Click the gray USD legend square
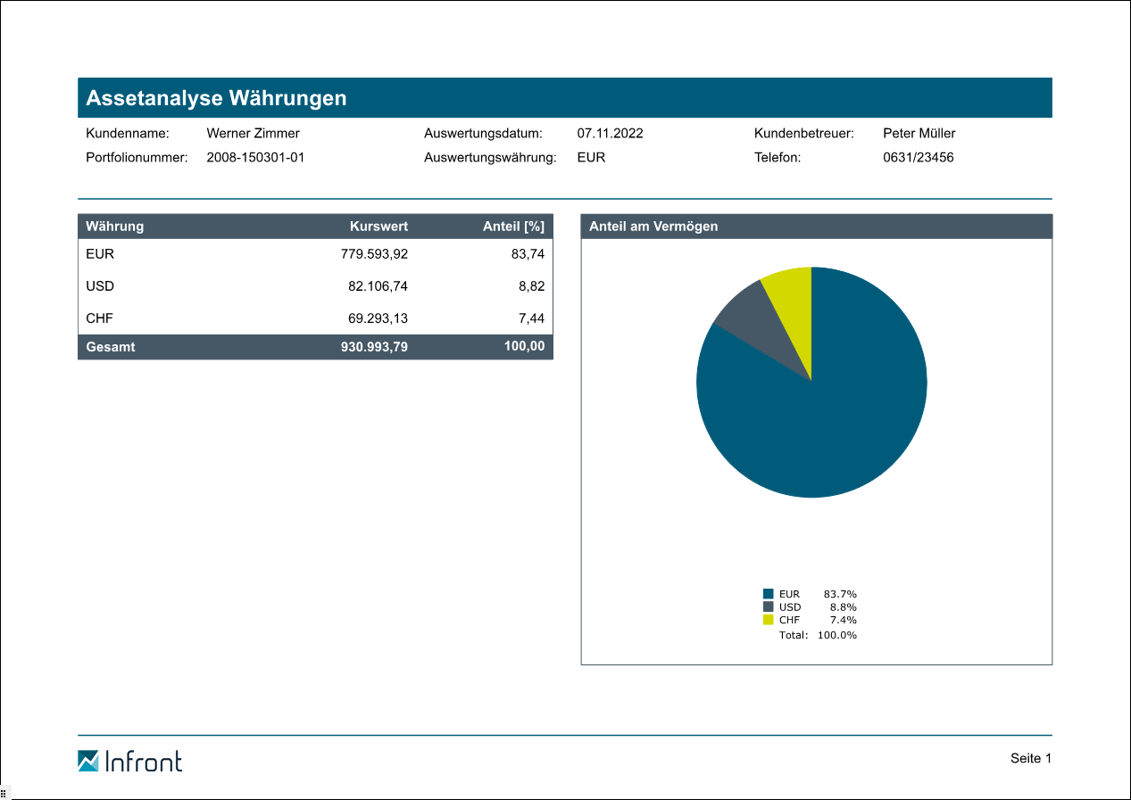 tap(768, 606)
